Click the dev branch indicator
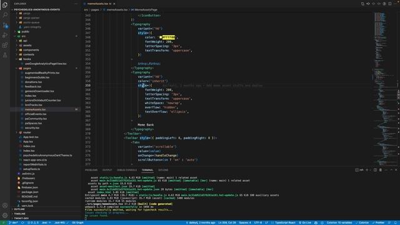The height and width of the screenshot is (225, 400). click(13, 222)
